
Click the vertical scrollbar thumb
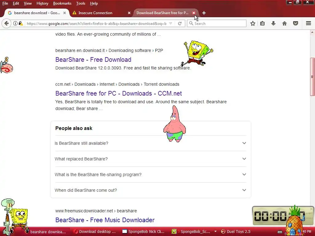coord(312,77)
